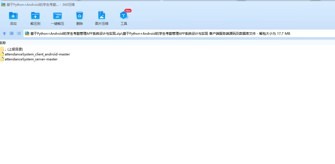
Task: Select attendanceSystem_client_android-master folder
Action: point(35,54)
